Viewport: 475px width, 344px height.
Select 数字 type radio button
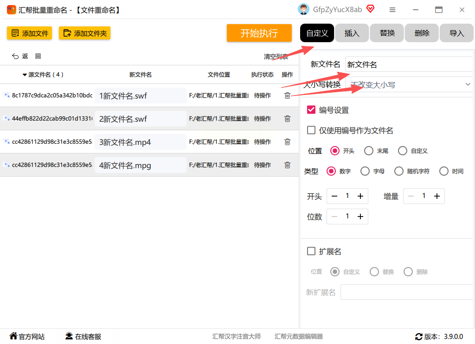(331, 172)
